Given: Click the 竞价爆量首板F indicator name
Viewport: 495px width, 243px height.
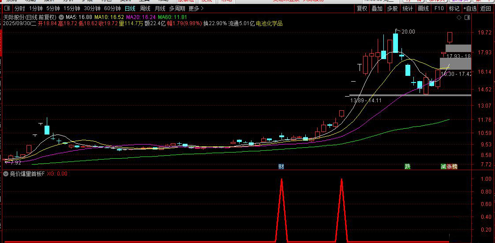Looking at the screenshot, I should click(x=28, y=174).
